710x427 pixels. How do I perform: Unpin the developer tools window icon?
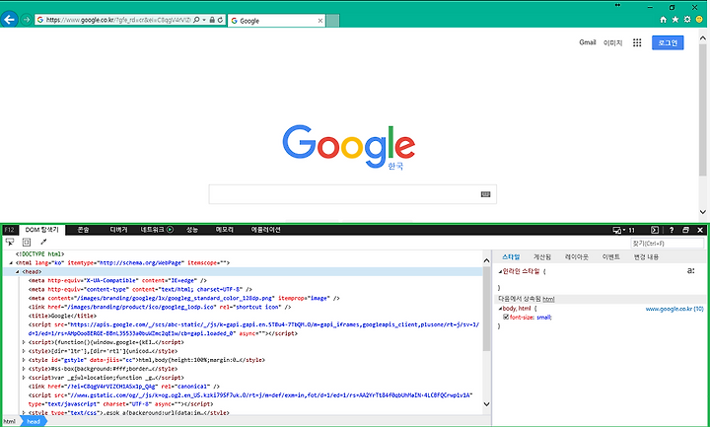[x=685, y=230]
